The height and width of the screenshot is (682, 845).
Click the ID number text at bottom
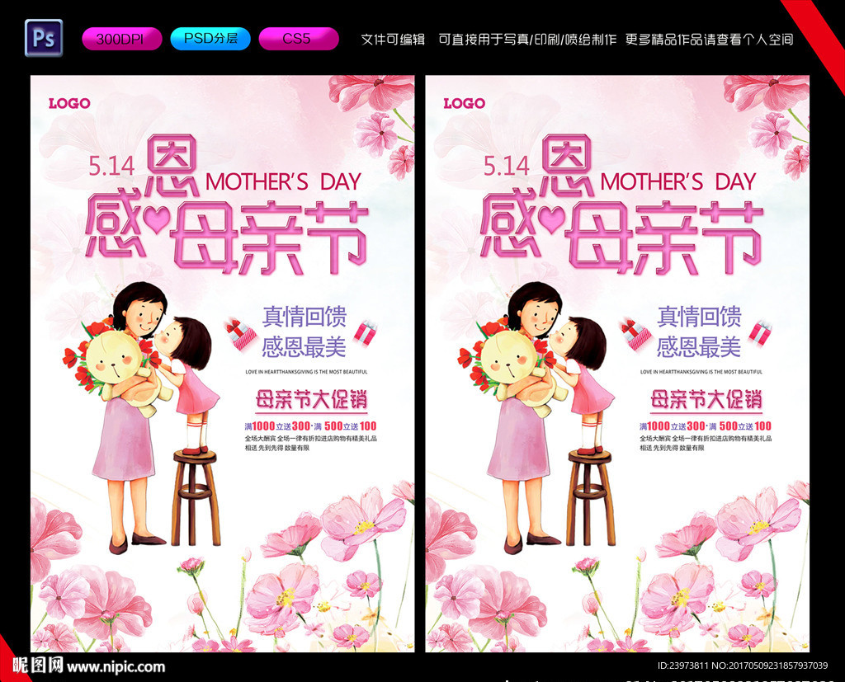(x=742, y=666)
